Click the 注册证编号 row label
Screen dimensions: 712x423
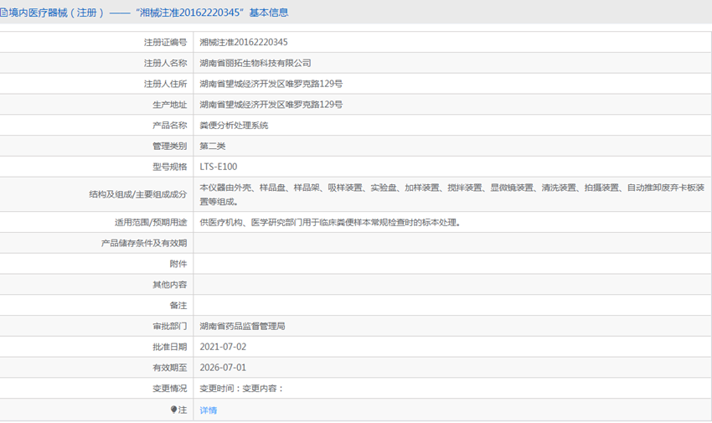165,42
